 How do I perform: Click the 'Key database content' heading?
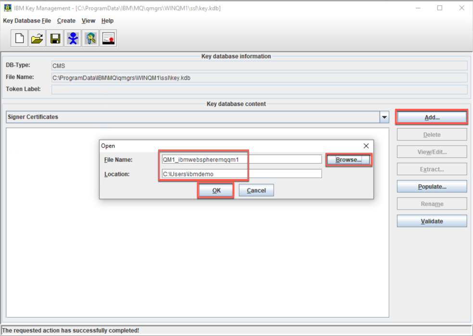[x=236, y=104]
